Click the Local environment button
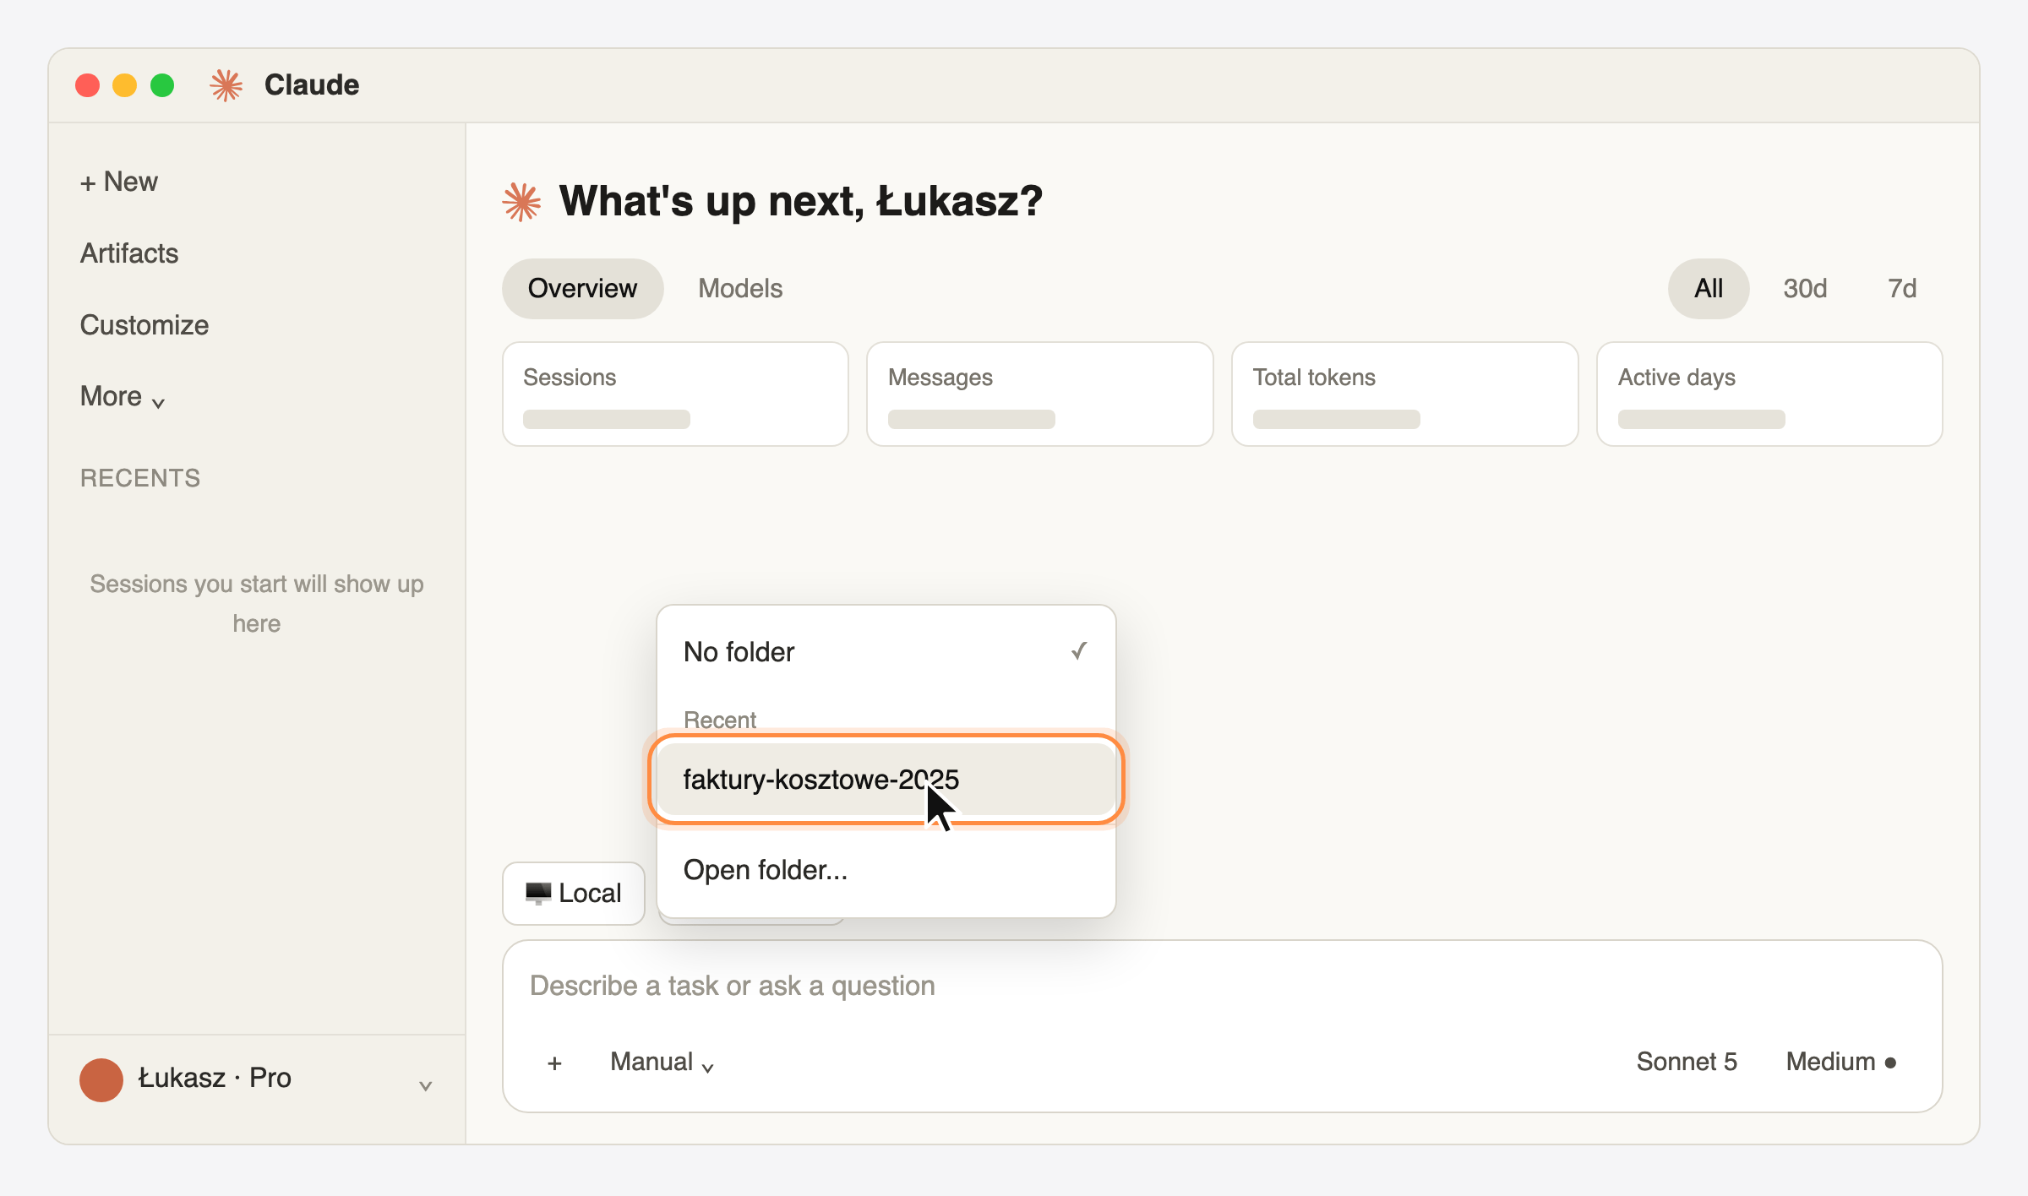Screen dimensions: 2028x1196 click(574, 894)
